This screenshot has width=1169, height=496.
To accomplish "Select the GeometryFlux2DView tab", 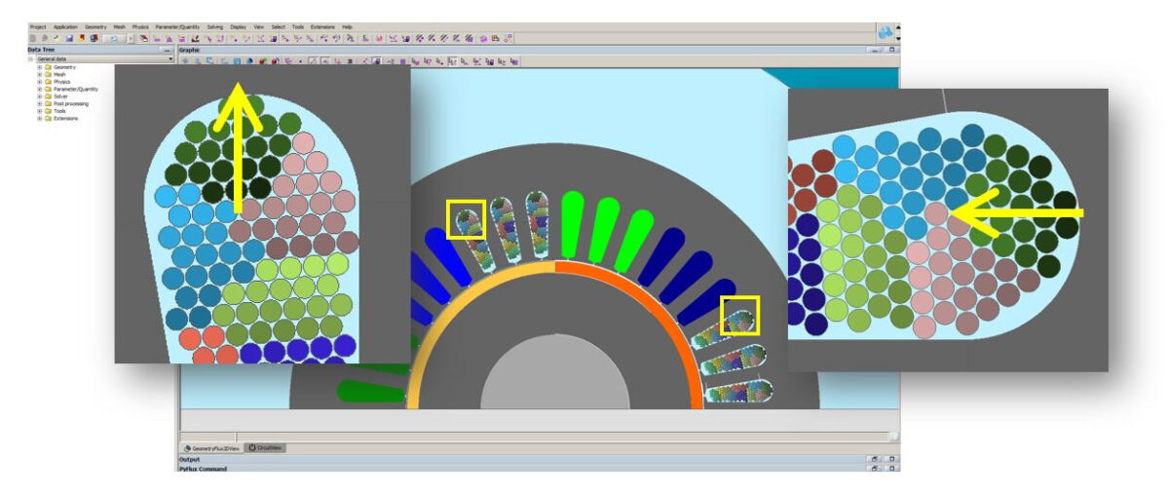I will [211, 447].
